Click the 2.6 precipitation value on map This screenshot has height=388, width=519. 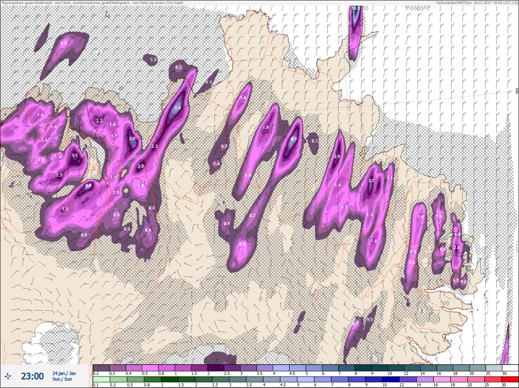456,248
